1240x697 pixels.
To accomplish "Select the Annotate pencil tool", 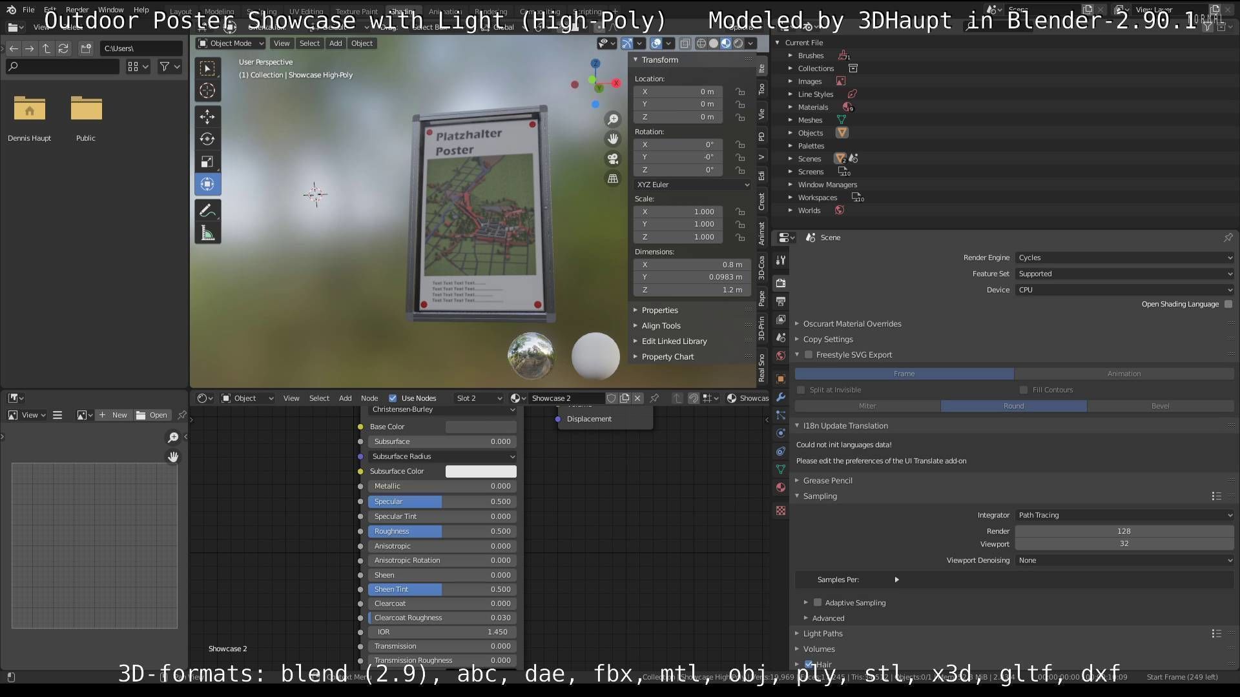I will (x=207, y=210).
